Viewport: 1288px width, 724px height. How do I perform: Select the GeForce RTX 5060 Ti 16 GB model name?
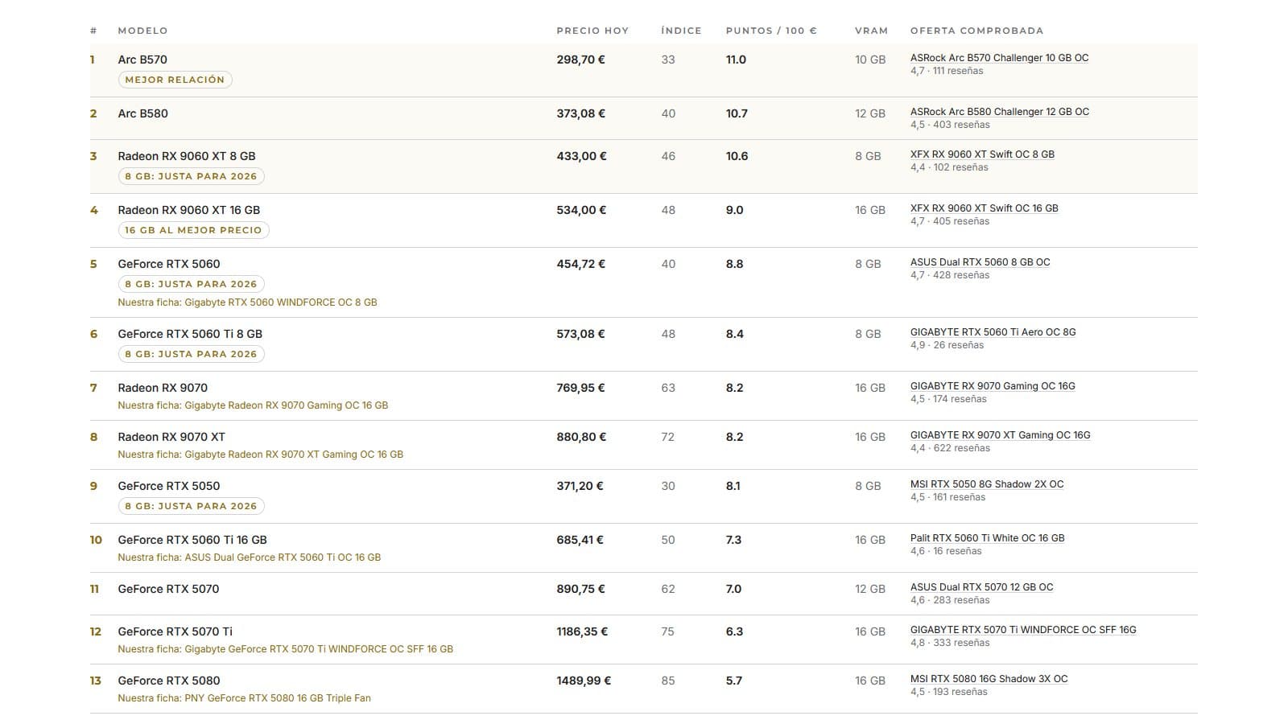pyautogui.click(x=192, y=540)
